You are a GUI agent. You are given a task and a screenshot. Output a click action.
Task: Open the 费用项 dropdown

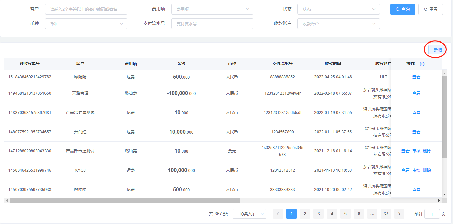tap(212, 9)
